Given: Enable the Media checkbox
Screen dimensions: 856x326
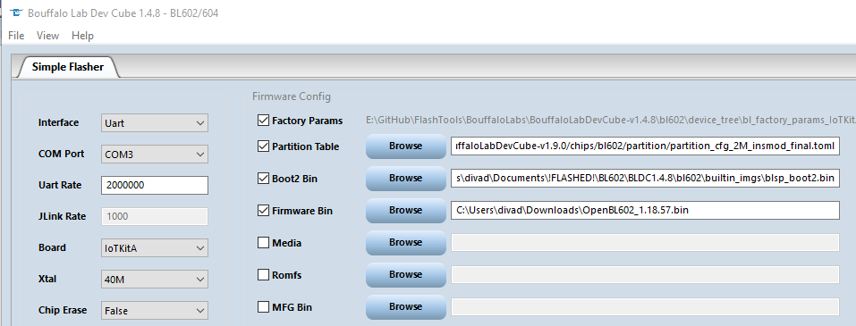Looking at the screenshot, I should (x=263, y=243).
